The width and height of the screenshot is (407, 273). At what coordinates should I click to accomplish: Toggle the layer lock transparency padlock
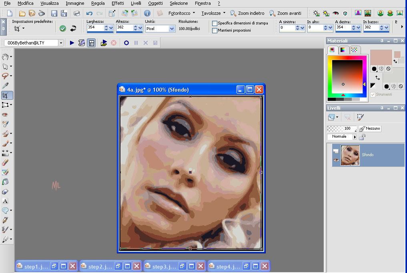[363, 137]
